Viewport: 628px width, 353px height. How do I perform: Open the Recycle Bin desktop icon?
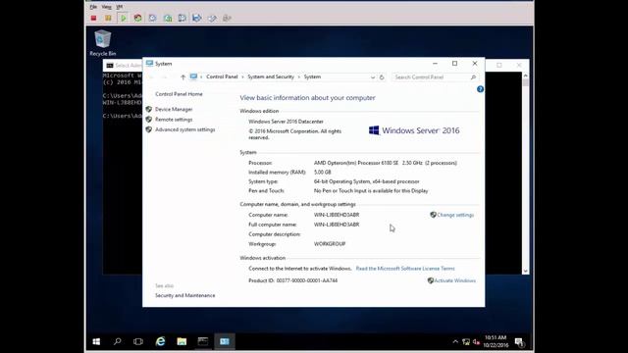102,43
